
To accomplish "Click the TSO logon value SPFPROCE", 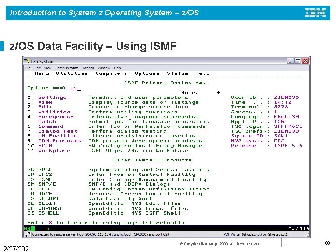I will coord(288,126).
